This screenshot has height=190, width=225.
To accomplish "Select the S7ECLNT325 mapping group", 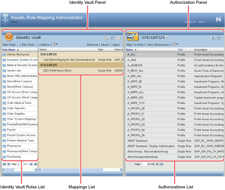I will click(81, 55).
